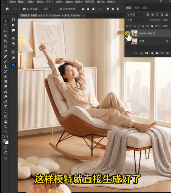This screenshot has height=193, width=171.
Task: Select the Horizontal Type tool
Action: click(5, 107)
